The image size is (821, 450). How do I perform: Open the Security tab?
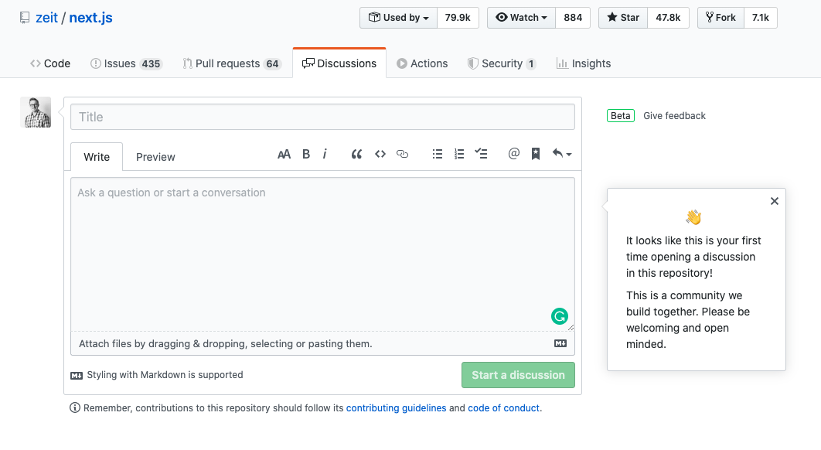[502, 63]
